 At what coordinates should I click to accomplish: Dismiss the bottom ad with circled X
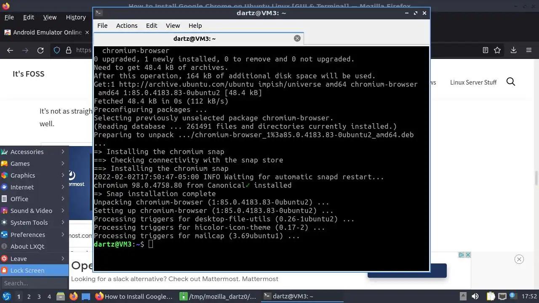point(519,259)
